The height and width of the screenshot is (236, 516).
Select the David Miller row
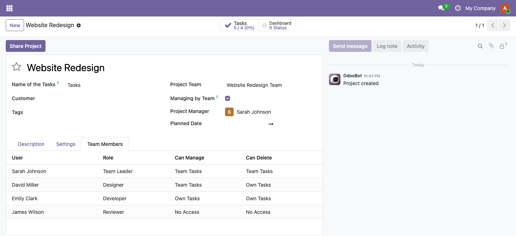pos(164,185)
